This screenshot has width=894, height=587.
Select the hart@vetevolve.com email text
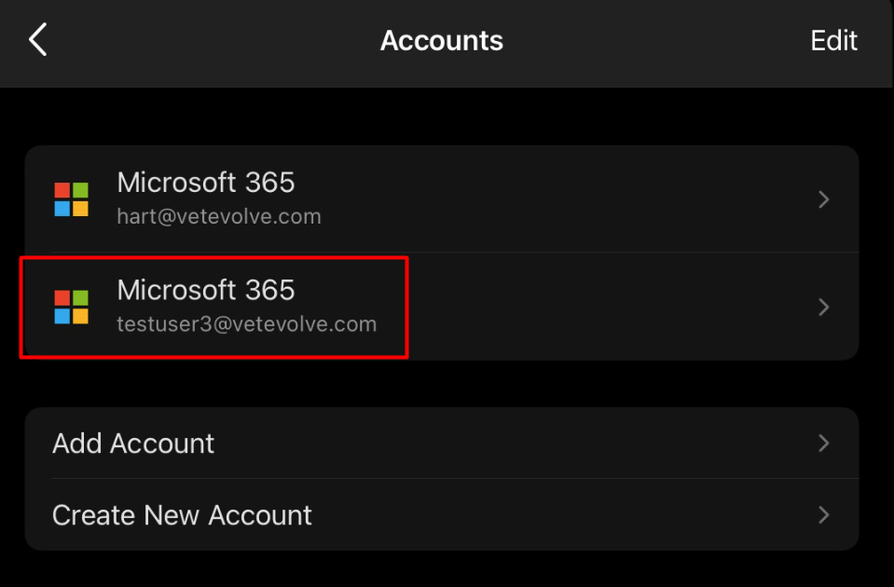click(219, 216)
